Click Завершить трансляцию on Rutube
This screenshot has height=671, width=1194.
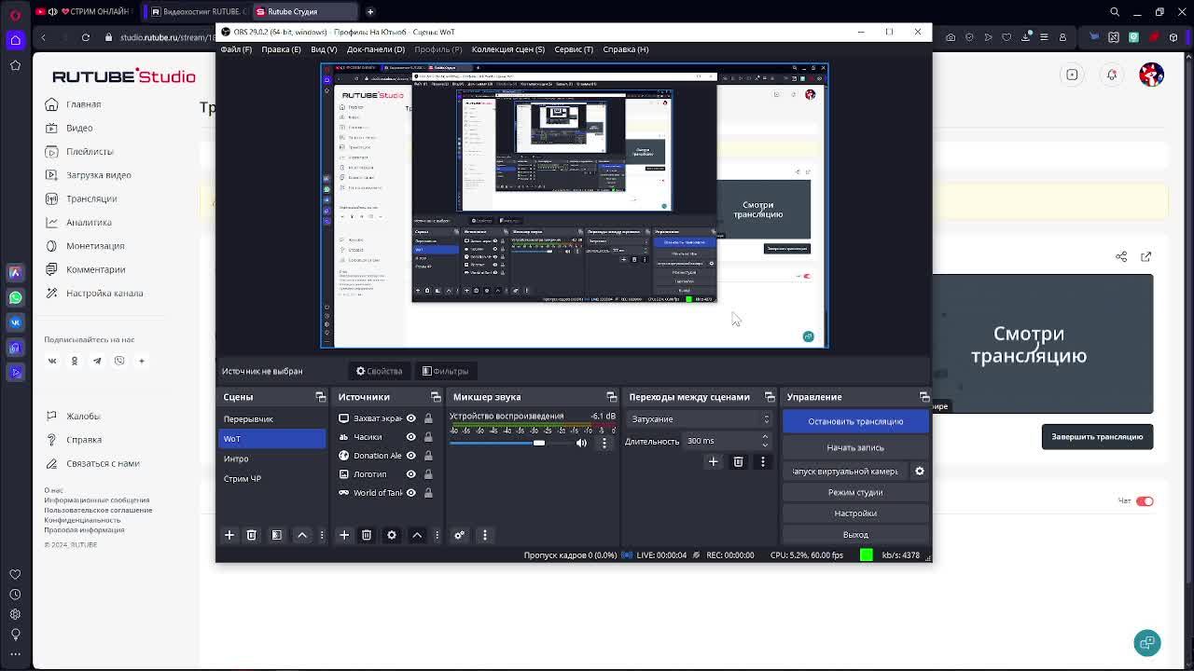pyautogui.click(x=1097, y=437)
